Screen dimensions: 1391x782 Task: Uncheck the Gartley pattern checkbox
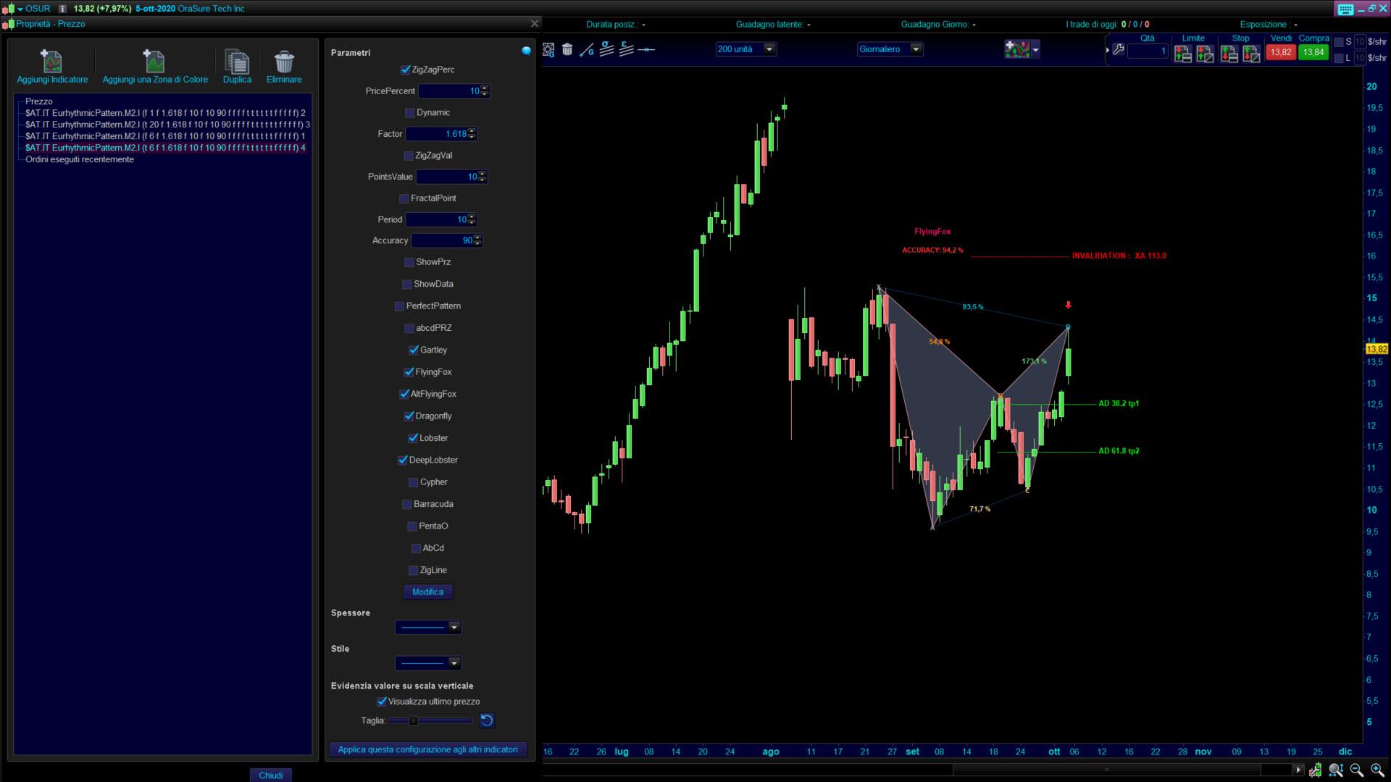click(413, 350)
